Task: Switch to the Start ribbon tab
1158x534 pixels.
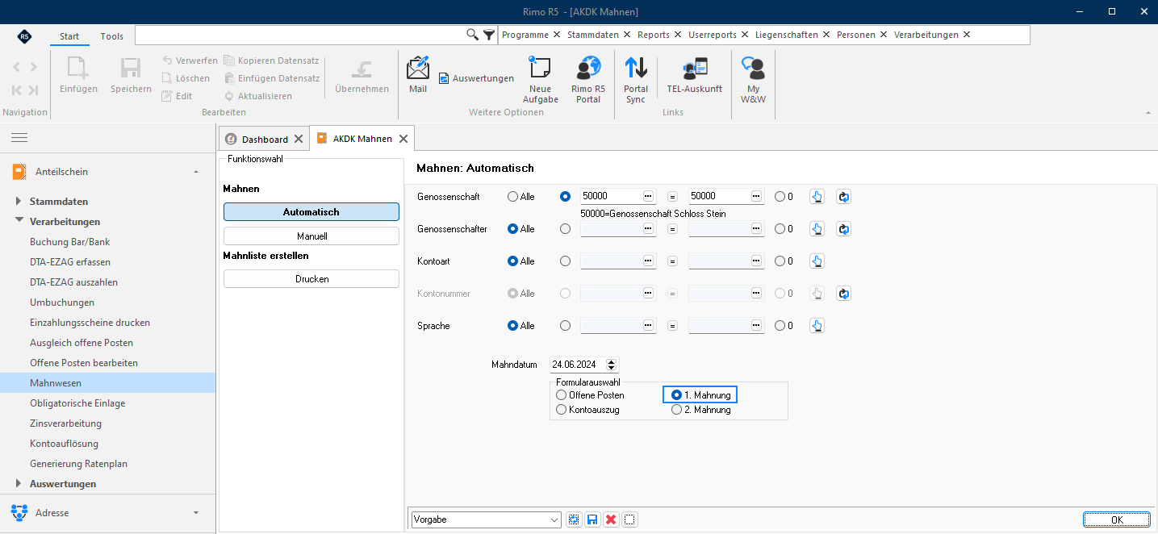Action: tap(69, 36)
